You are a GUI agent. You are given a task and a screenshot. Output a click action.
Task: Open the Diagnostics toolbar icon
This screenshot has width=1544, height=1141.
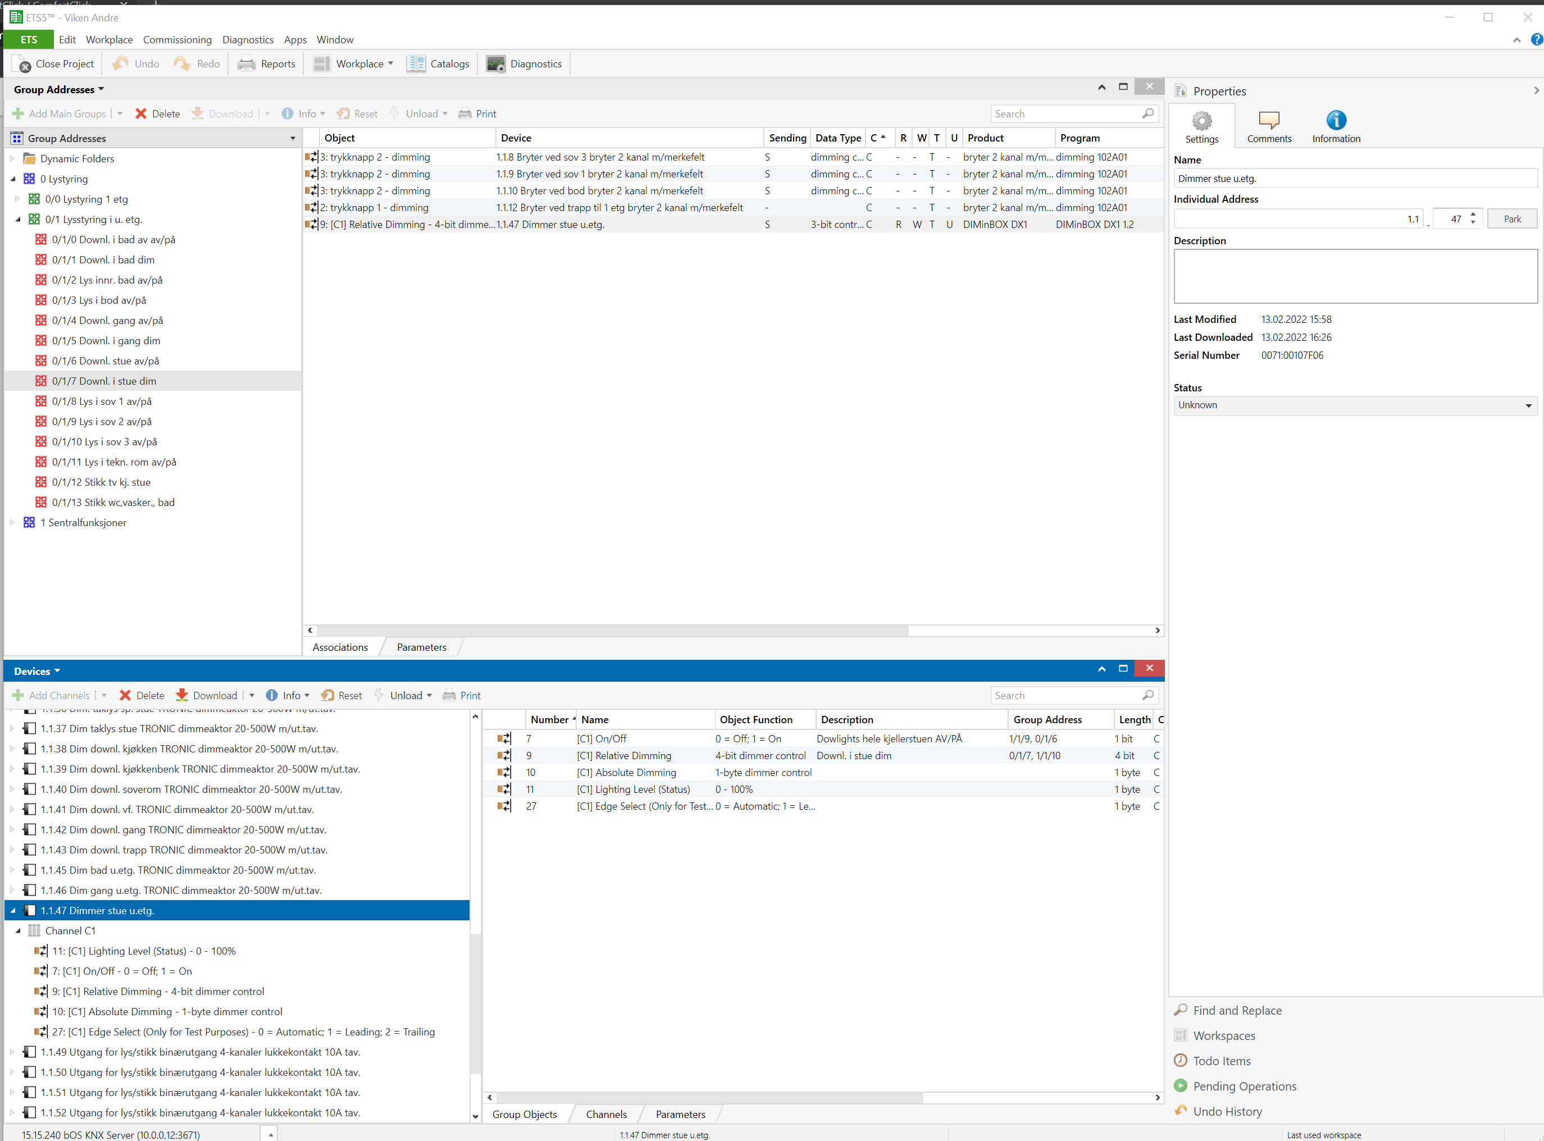coord(495,63)
